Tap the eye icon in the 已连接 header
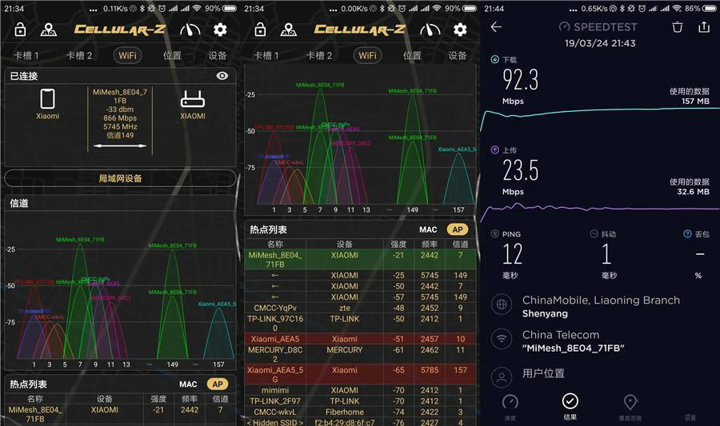Viewport: 720px width, 426px height. click(x=222, y=76)
